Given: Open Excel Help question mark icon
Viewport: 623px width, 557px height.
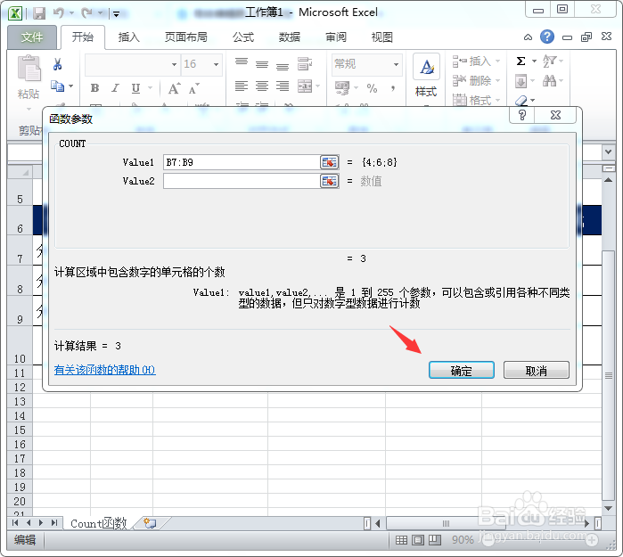Looking at the screenshot, I should click(547, 37).
